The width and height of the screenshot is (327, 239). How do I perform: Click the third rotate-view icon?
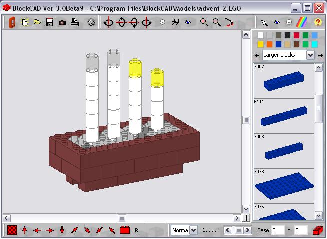tap(134, 22)
